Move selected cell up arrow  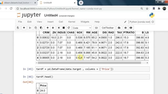tap(48, 28)
